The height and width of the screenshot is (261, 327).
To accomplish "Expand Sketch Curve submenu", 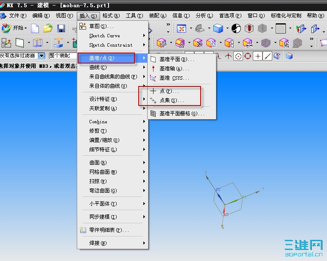I will 113,36.
